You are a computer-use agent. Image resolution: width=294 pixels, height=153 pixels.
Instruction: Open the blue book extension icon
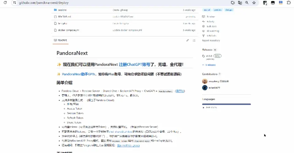click(x=281, y=3)
